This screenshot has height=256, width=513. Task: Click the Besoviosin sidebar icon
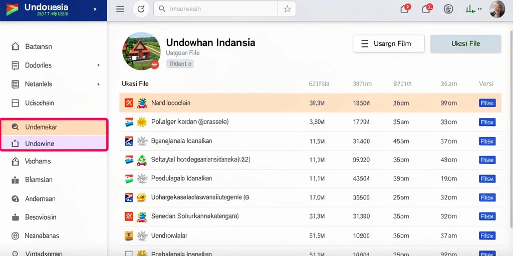pyautogui.click(x=15, y=217)
